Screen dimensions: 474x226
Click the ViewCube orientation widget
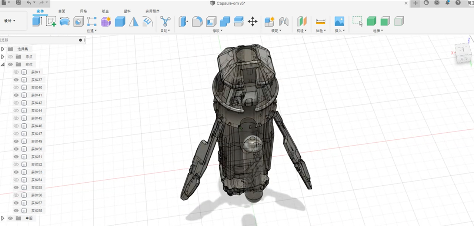coord(463,52)
